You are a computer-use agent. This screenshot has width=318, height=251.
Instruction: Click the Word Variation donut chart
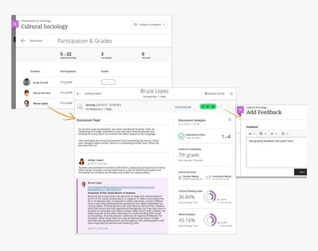tap(210, 220)
